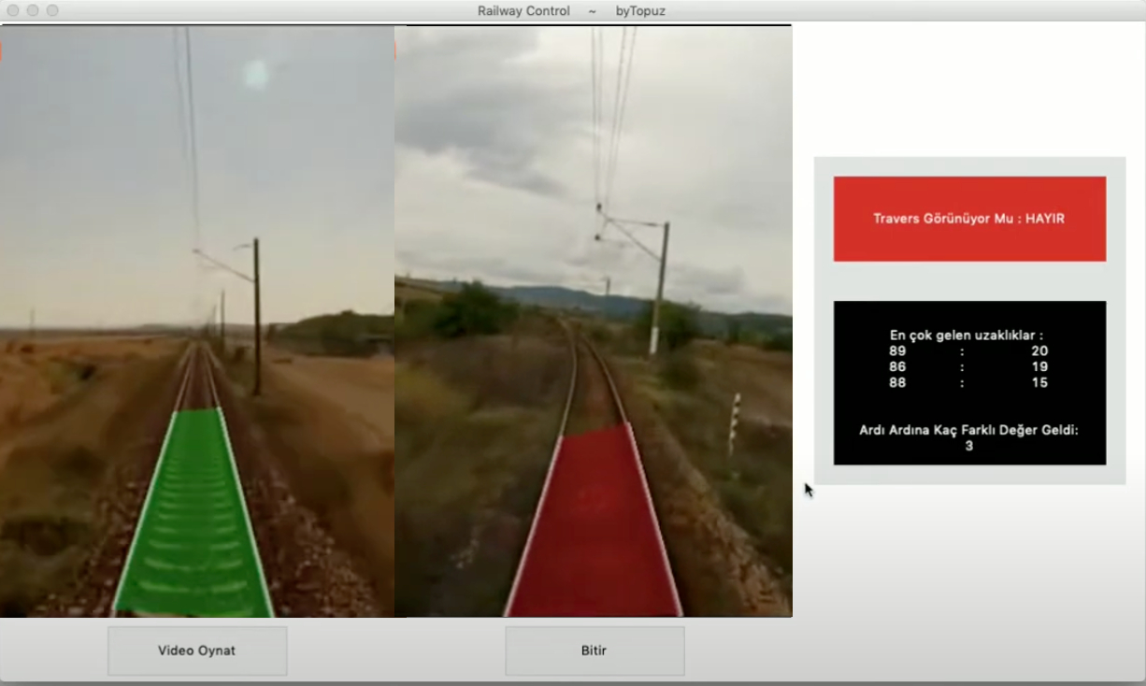
Task: Click the black distance statistics panel
Action: (x=969, y=383)
